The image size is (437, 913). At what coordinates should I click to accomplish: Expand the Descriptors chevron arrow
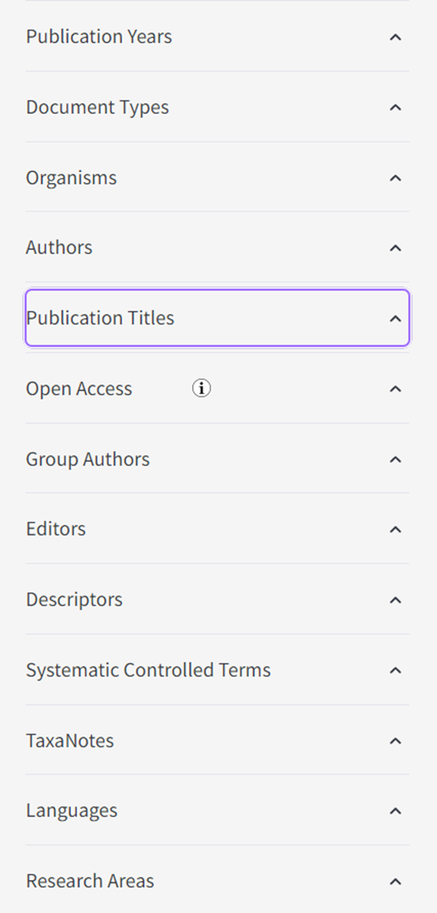tap(396, 600)
